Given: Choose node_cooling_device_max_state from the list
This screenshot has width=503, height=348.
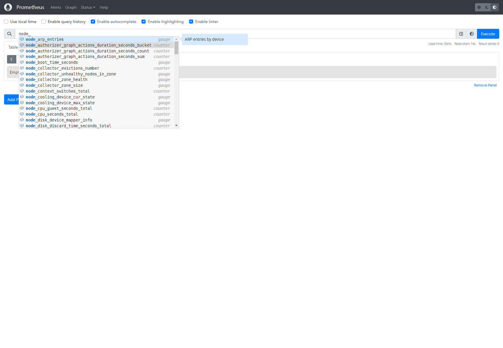Looking at the screenshot, I should click(x=96, y=103).
